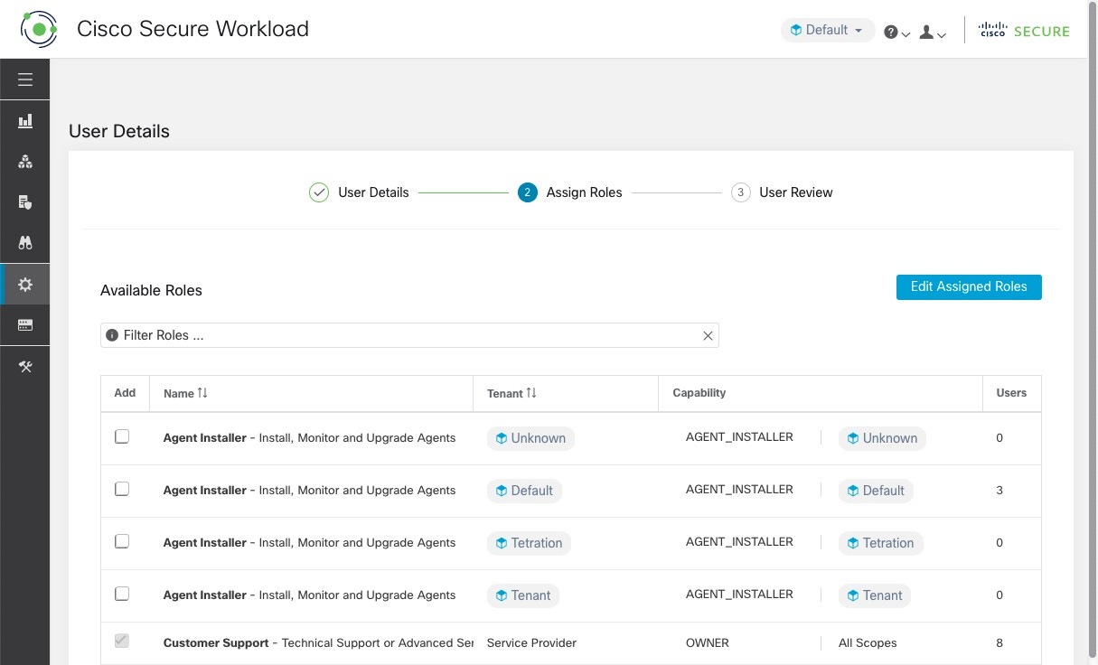The height and width of the screenshot is (665, 1098).
Task: Open the user account dropdown menu
Action: [930, 31]
